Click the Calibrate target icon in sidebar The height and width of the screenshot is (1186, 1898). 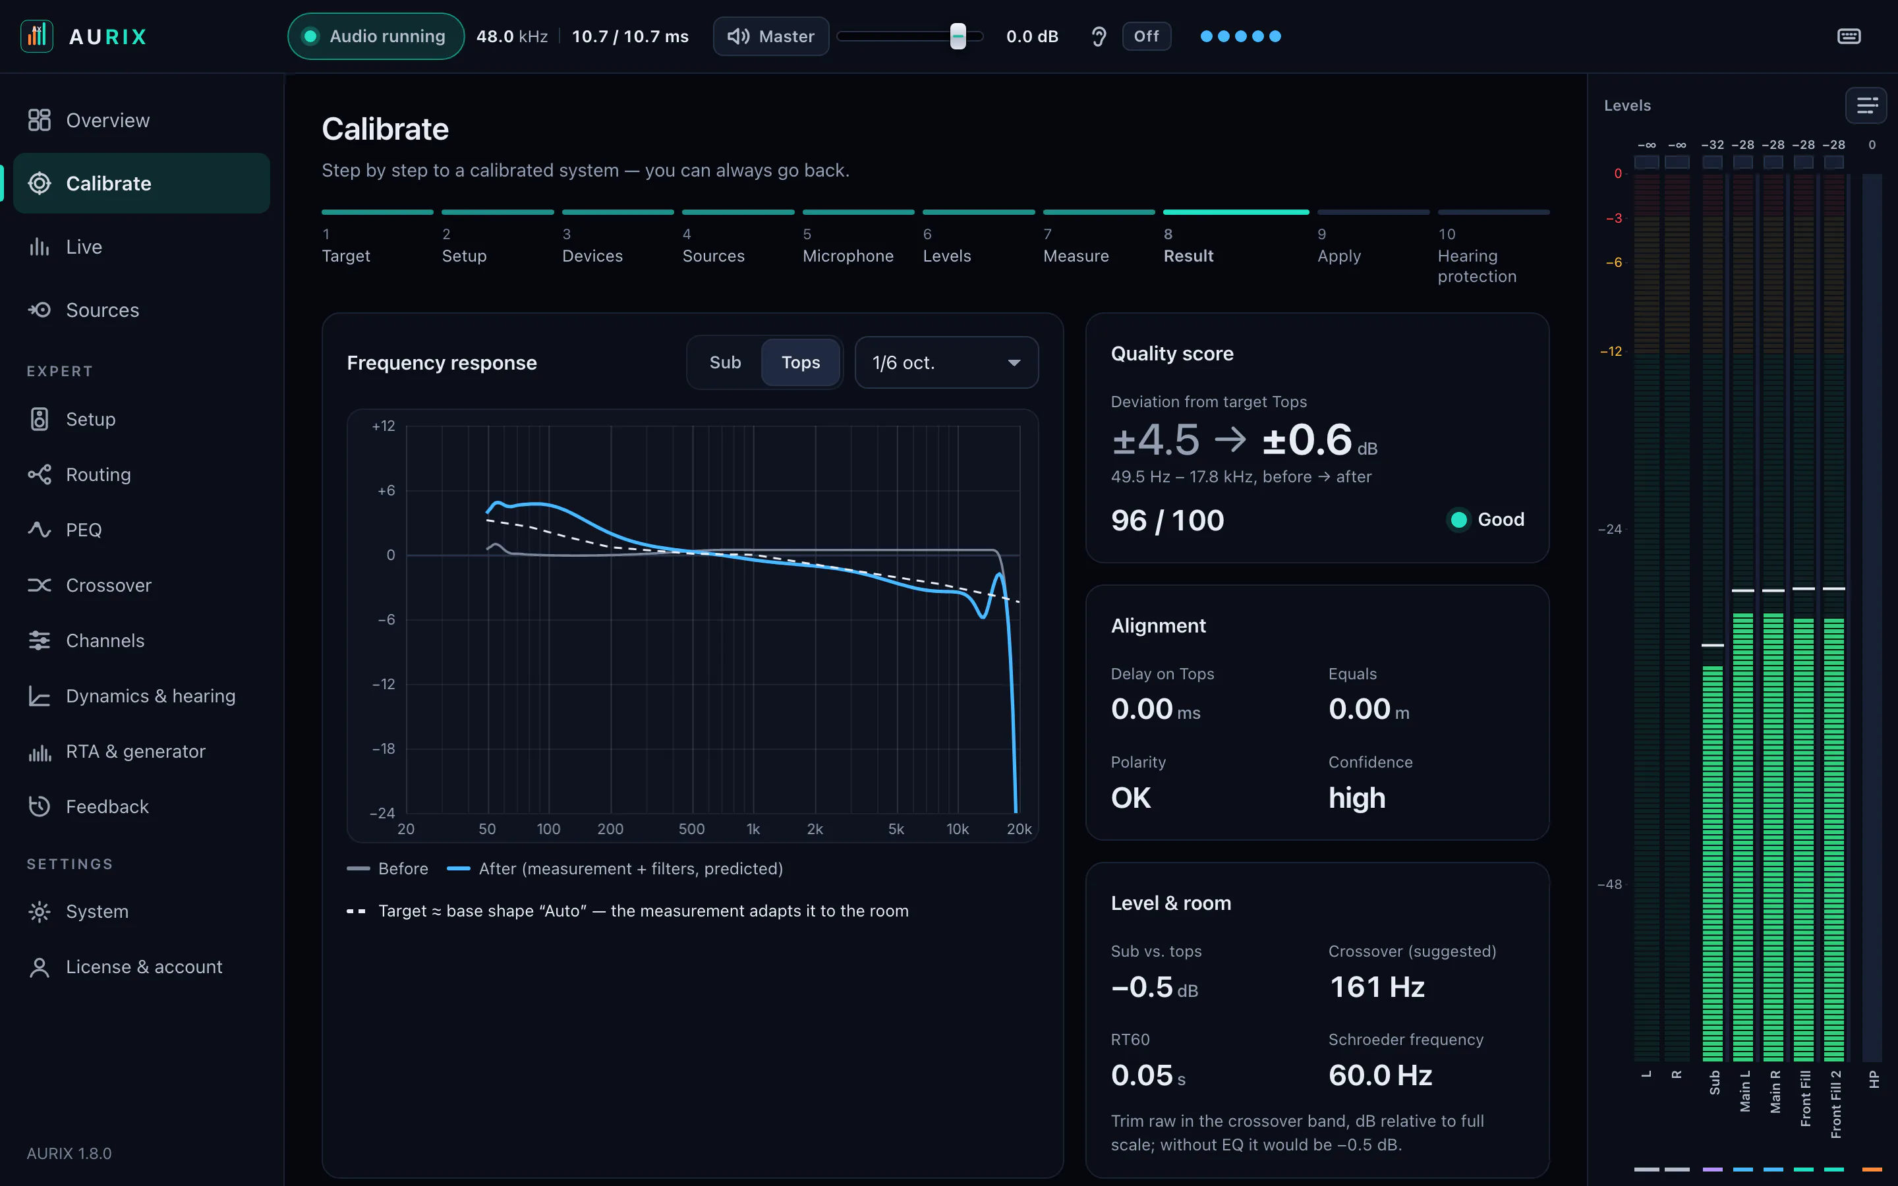pyautogui.click(x=40, y=184)
